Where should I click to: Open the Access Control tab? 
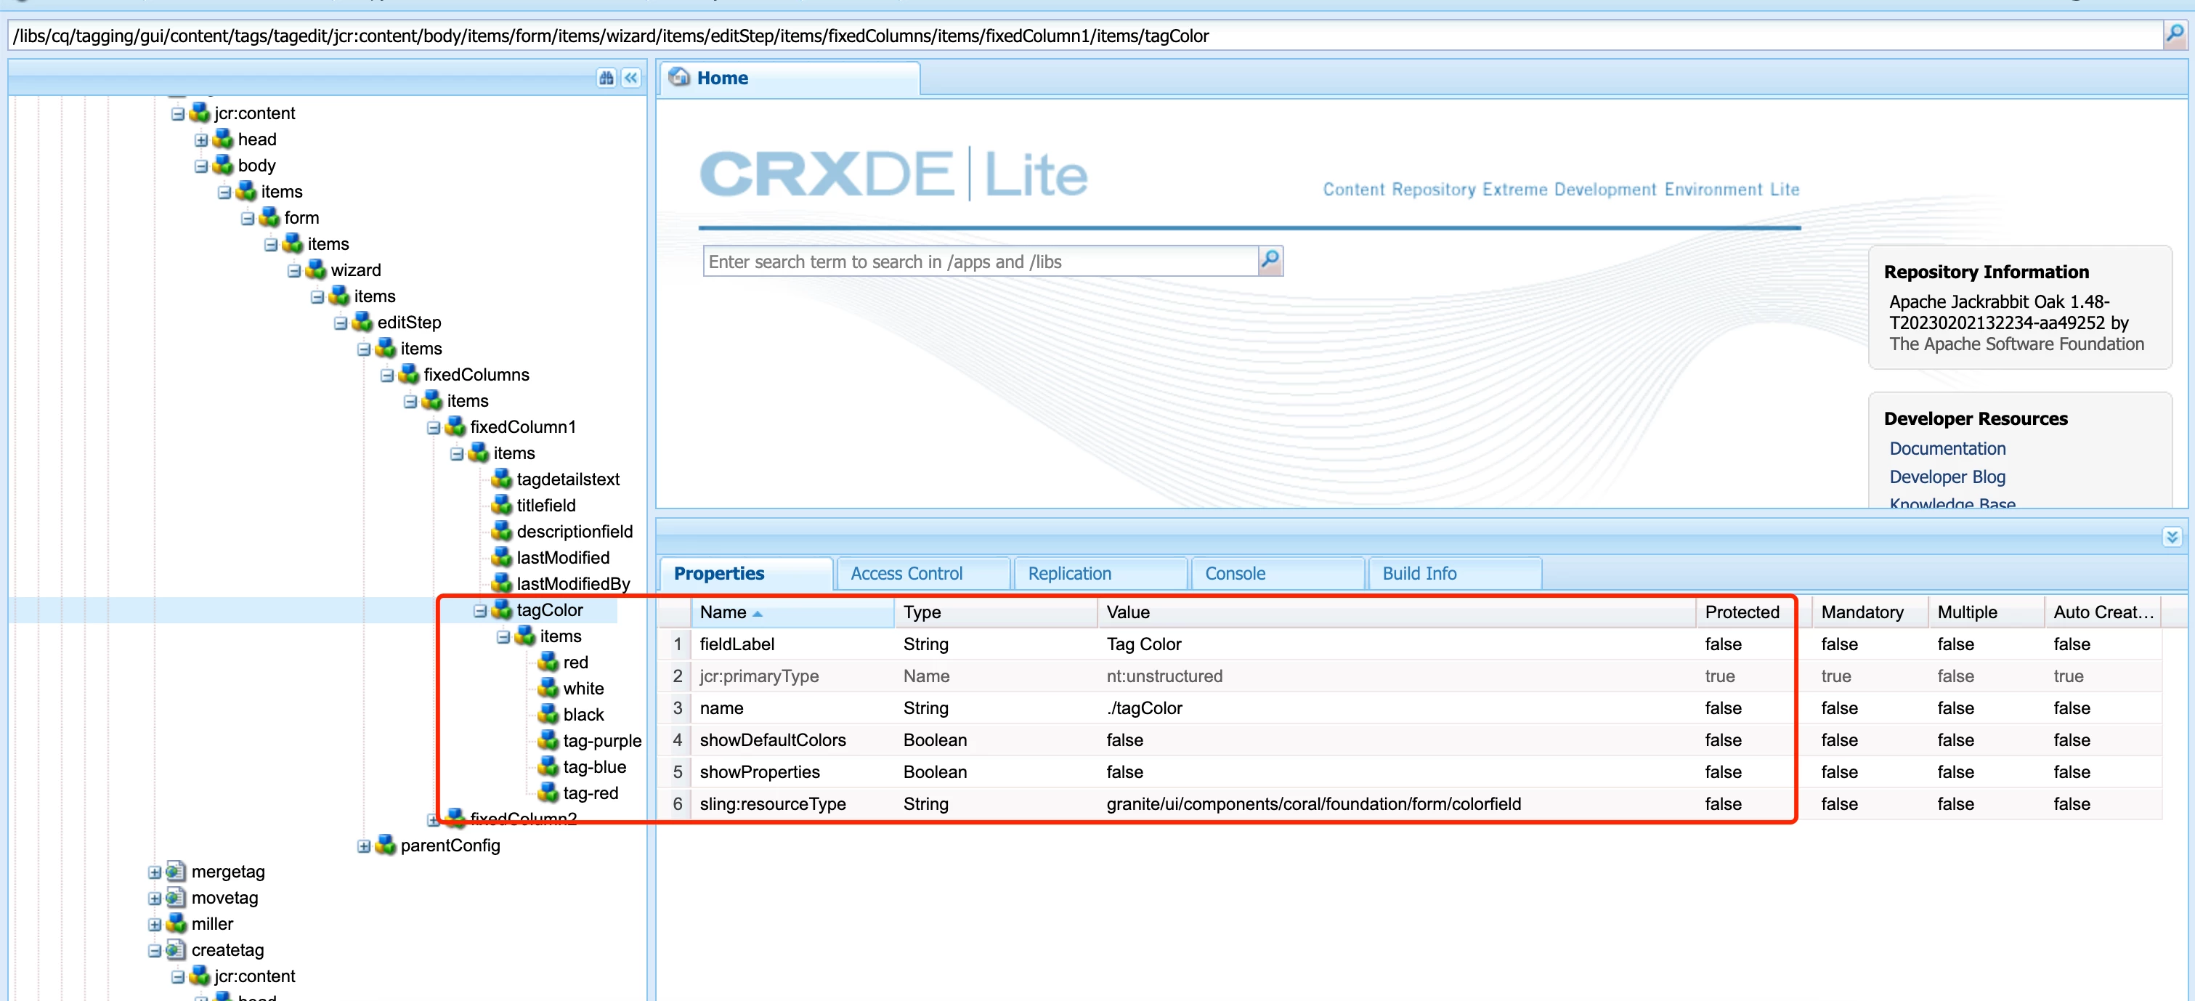point(906,573)
